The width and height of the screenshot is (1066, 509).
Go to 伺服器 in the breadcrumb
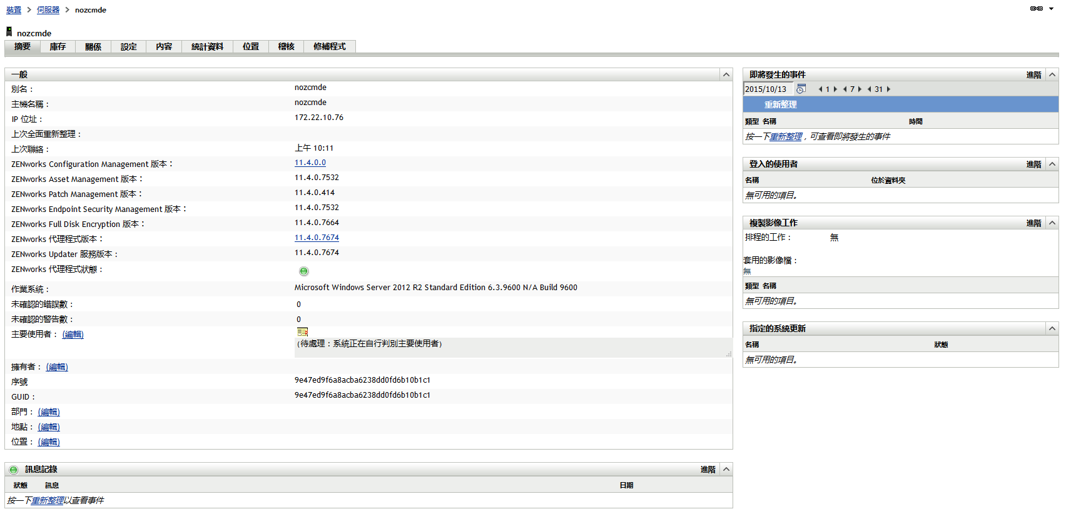(48, 10)
